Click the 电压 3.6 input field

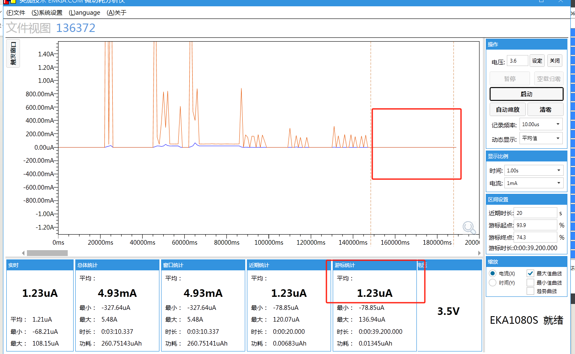pyautogui.click(x=517, y=61)
